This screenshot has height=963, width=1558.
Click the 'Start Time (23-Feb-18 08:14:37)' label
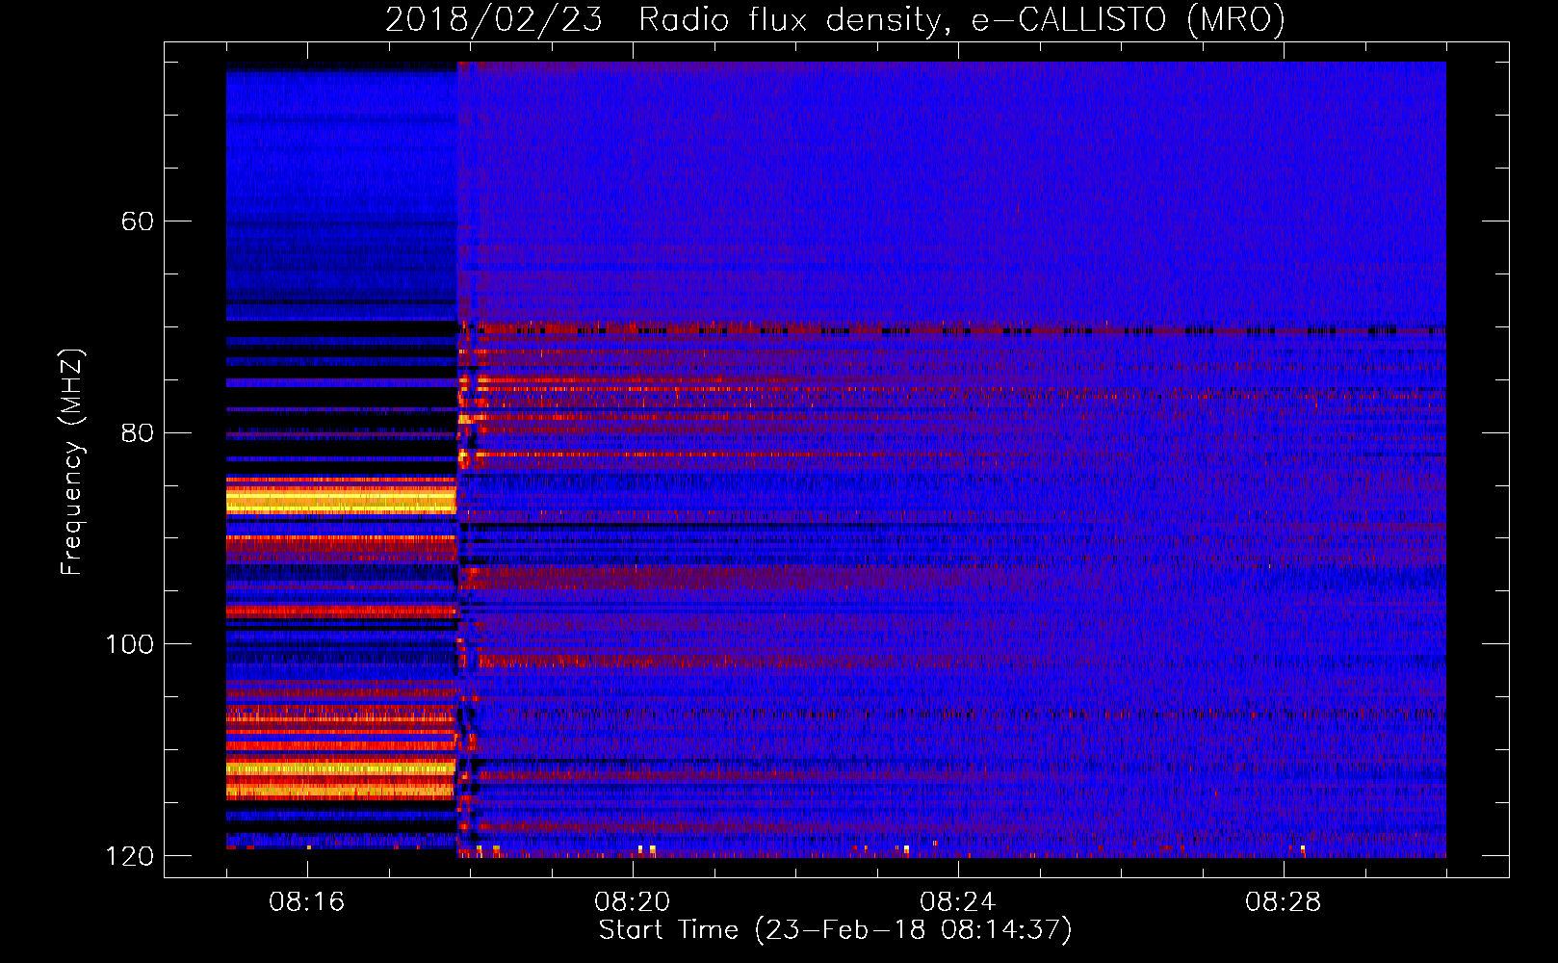coord(835,930)
